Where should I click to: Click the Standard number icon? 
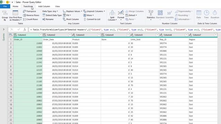160,13
